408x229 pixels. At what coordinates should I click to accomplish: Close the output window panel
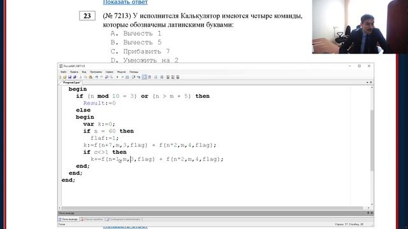click(x=371, y=213)
